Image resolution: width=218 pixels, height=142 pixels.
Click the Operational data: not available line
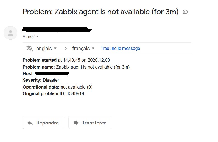click(x=57, y=87)
